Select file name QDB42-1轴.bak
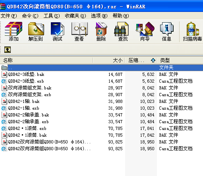The width and height of the screenshot is (203, 176). click(24, 101)
